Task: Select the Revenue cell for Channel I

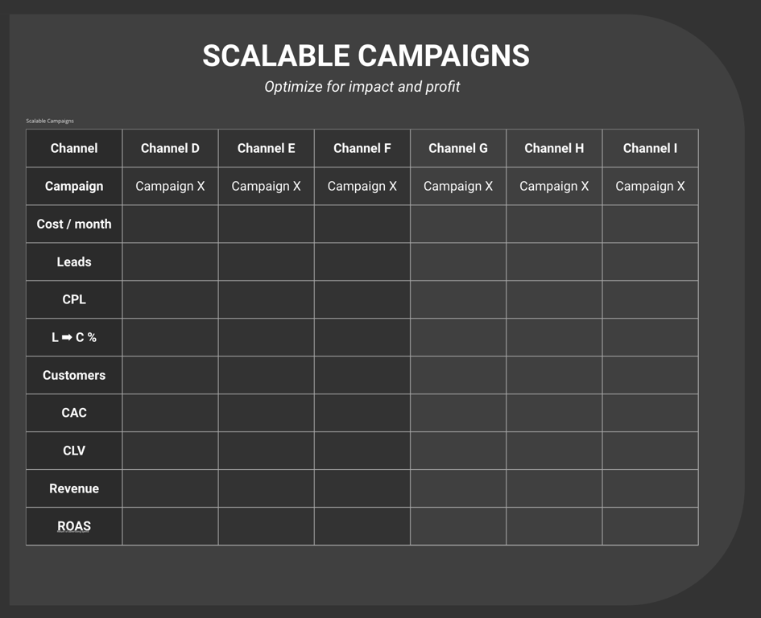Action: pos(650,488)
